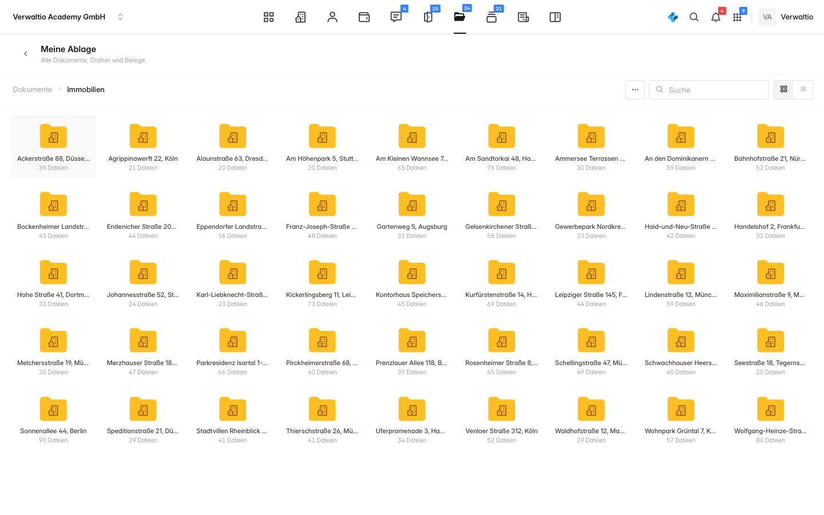Open the navigation icon with badge 15
The height and width of the screenshot is (515, 824).
(428, 17)
